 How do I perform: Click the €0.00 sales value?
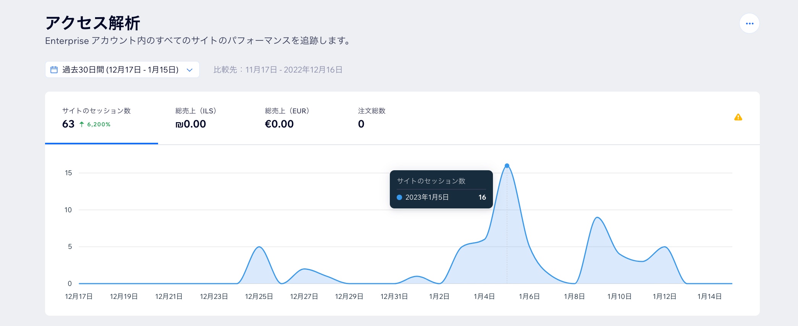point(279,124)
